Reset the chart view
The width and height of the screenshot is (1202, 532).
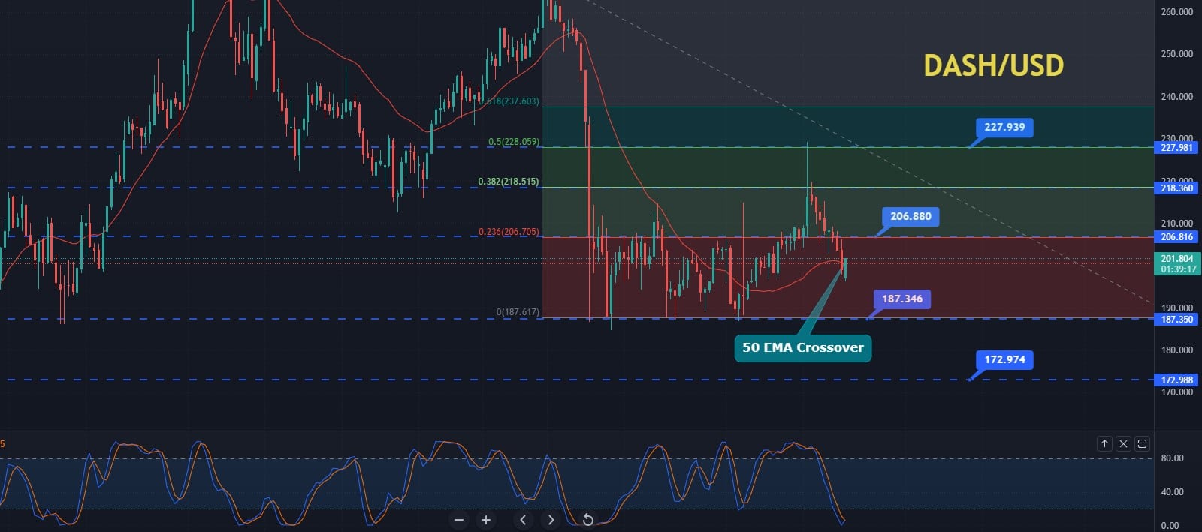tap(588, 520)
